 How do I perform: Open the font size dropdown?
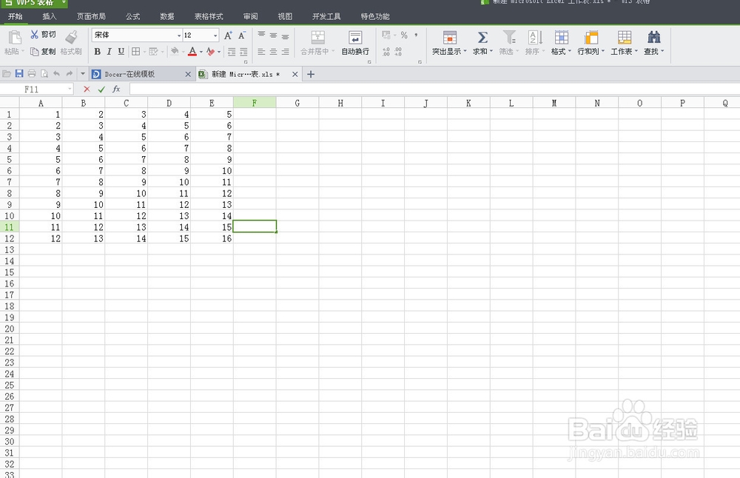(x=215, y=36)
